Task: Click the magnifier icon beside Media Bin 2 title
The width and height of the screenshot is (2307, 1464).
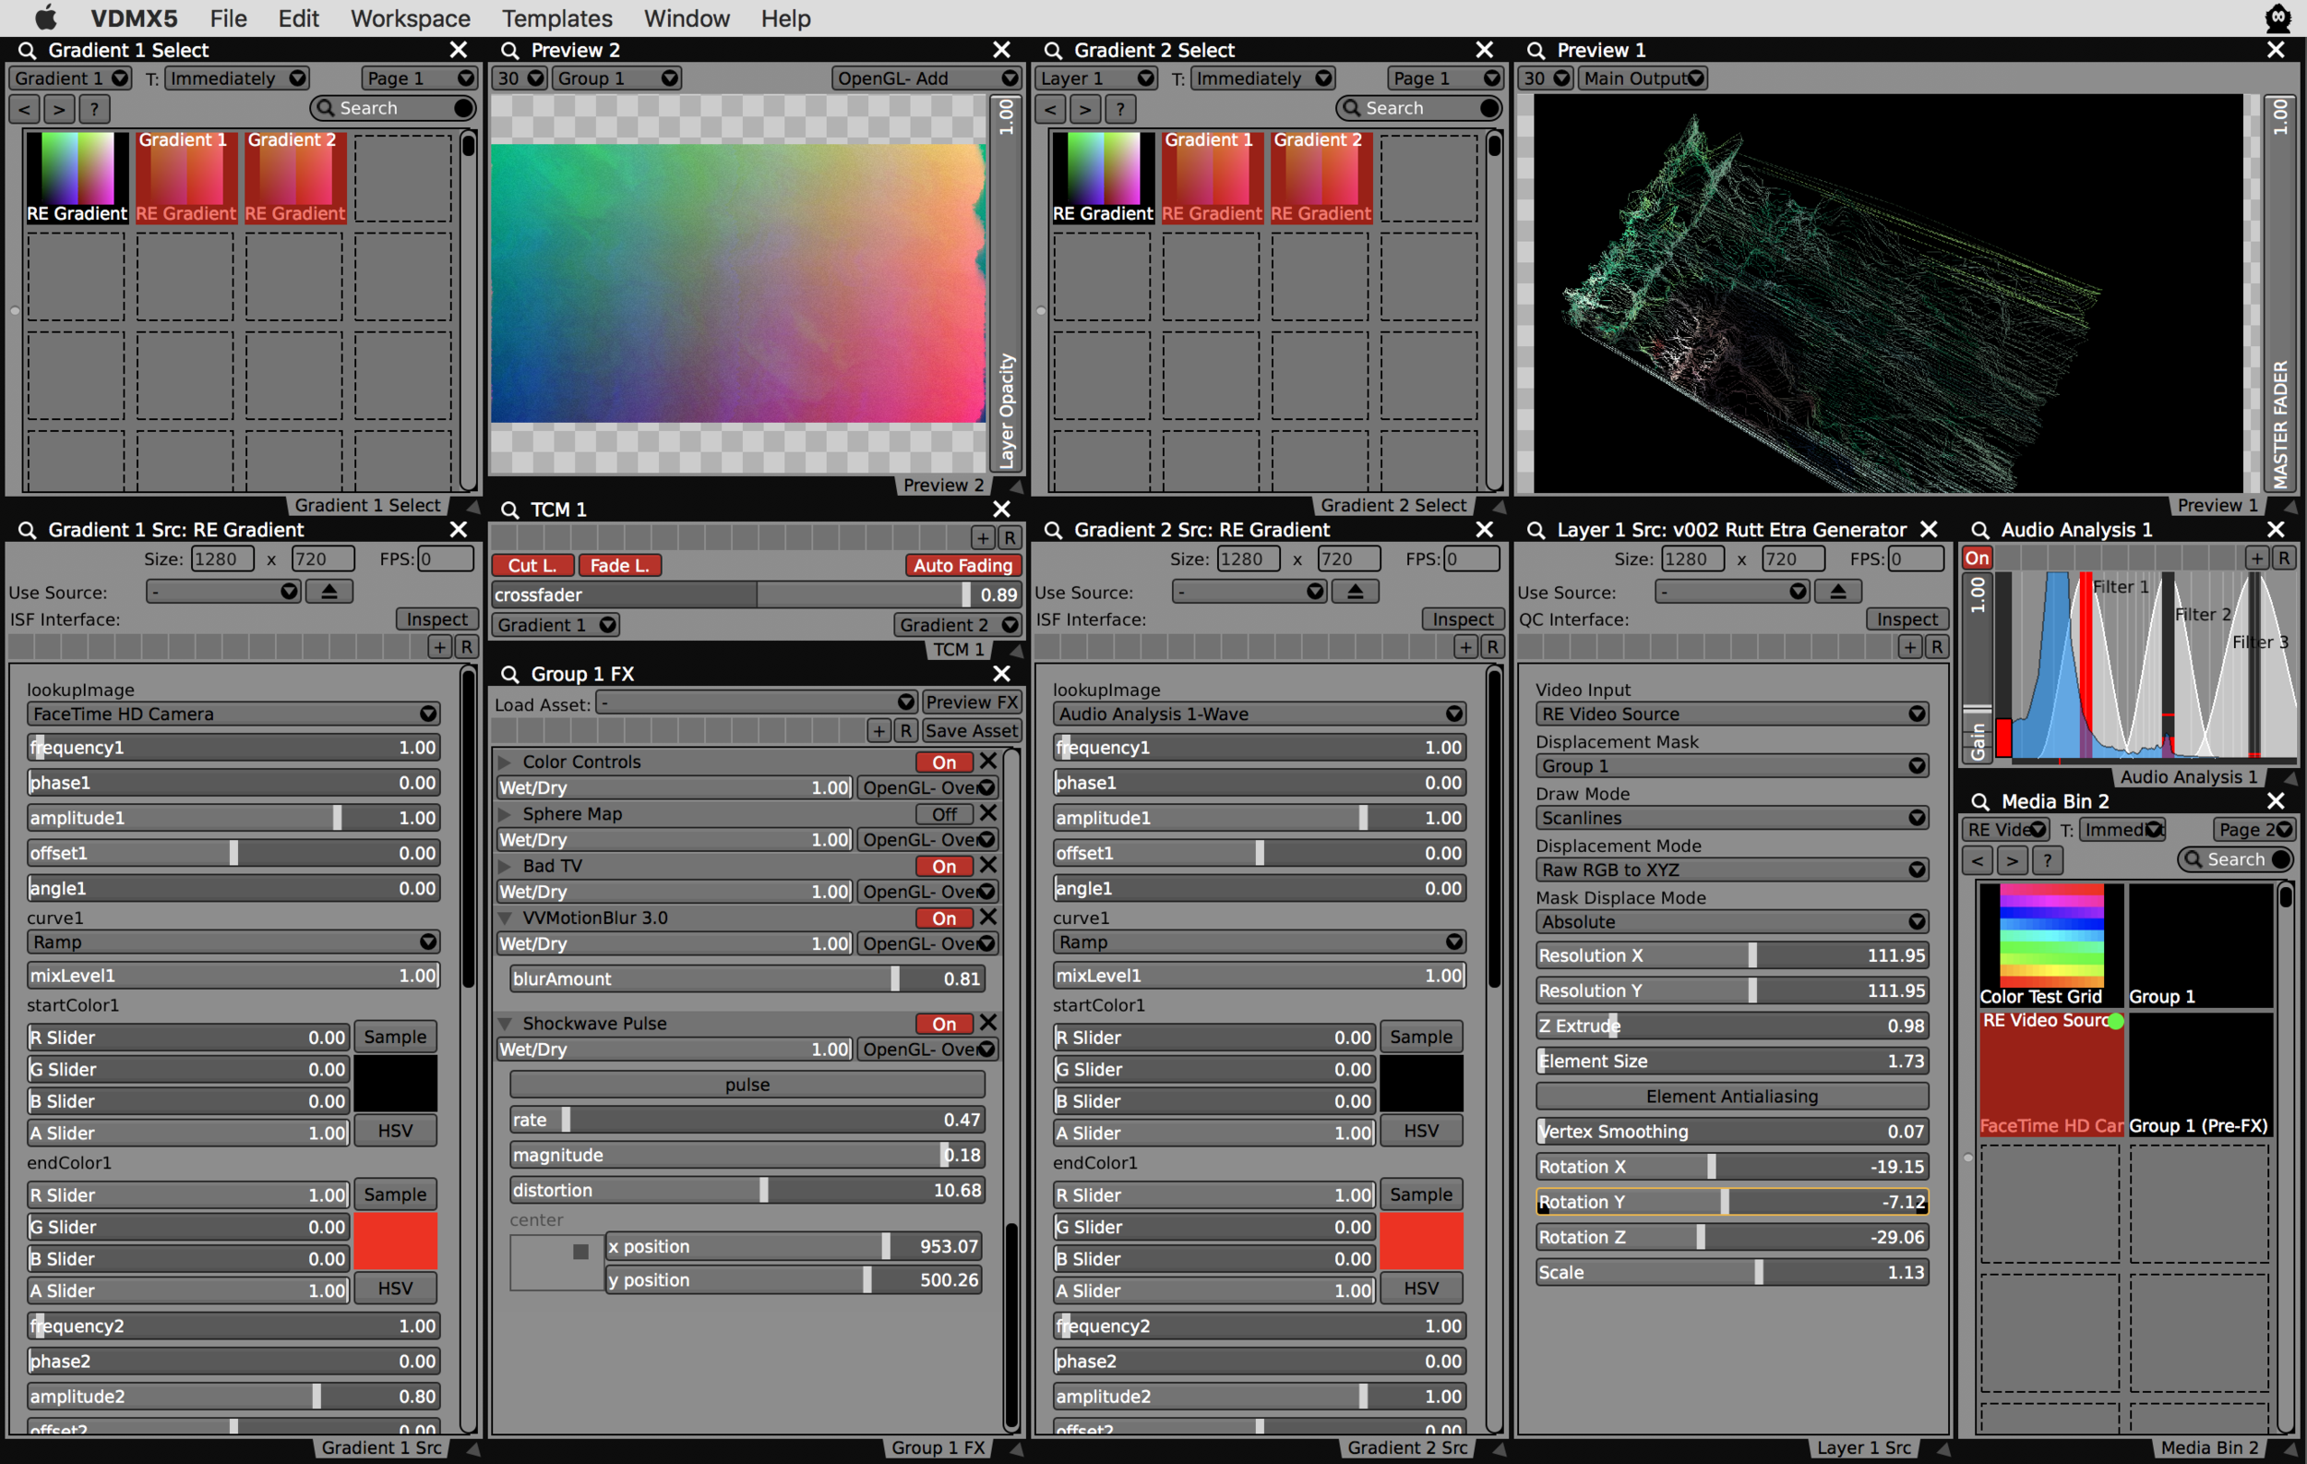Action: point(1979,801)
